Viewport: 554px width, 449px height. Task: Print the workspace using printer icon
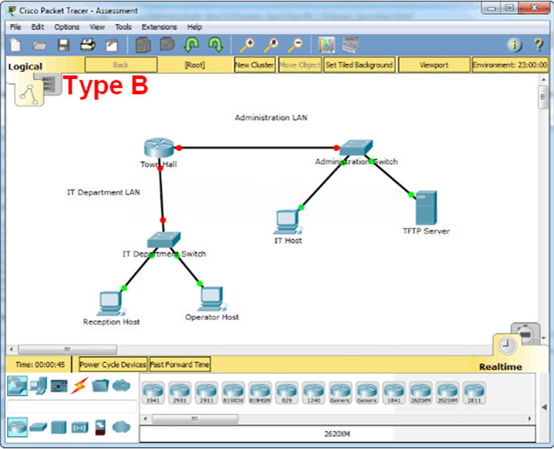(88, 45)
